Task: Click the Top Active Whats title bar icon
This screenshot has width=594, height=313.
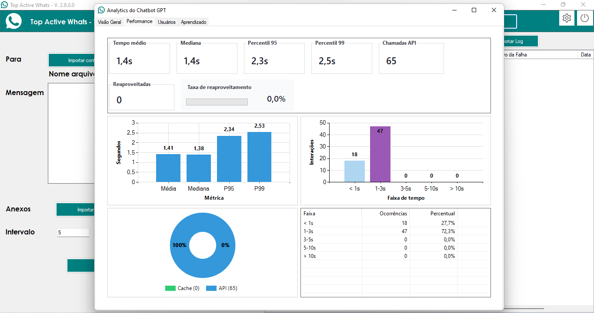Action: pyautogui.click(x=4, y=5)
